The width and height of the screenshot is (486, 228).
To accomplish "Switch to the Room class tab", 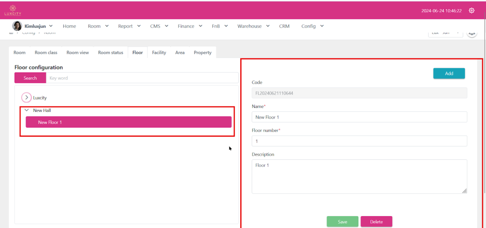I will [x=46, y=53].
